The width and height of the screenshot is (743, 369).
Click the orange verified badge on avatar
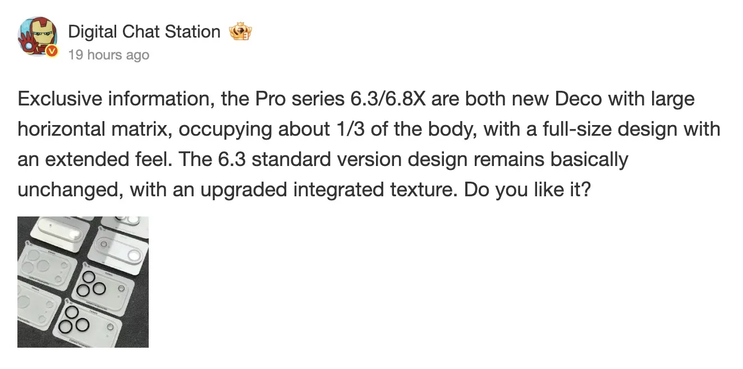tap(52, 51)
